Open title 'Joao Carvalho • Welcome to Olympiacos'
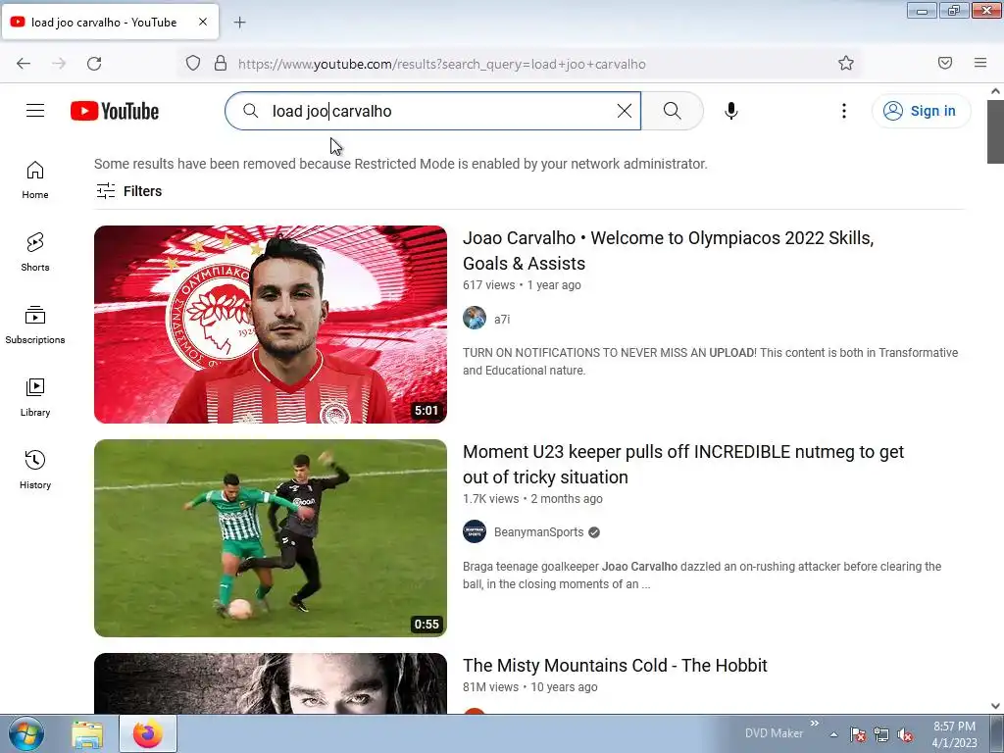The image size is (1004, 753). click(x=668, y=250)
